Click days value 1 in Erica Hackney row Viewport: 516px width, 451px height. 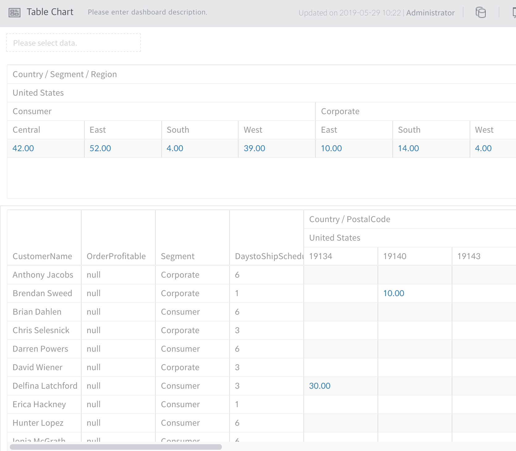click(x=237, y=404)
